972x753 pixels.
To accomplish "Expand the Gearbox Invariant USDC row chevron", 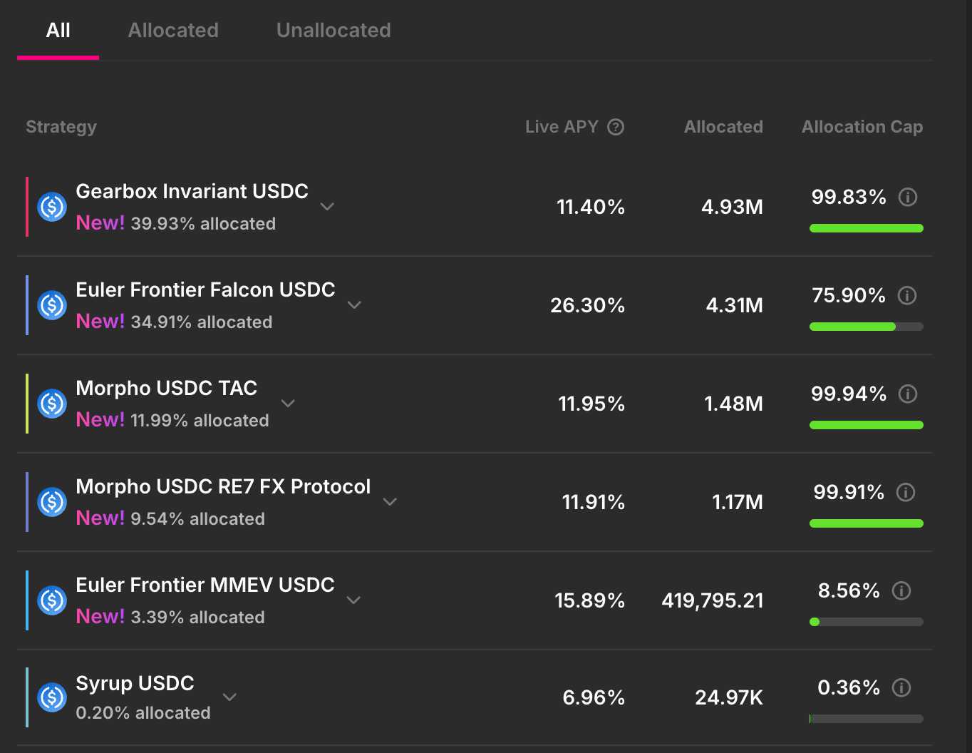I will [327, 207].
